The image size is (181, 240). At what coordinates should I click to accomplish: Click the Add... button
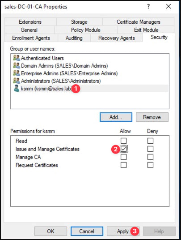(x=116, y=117)
